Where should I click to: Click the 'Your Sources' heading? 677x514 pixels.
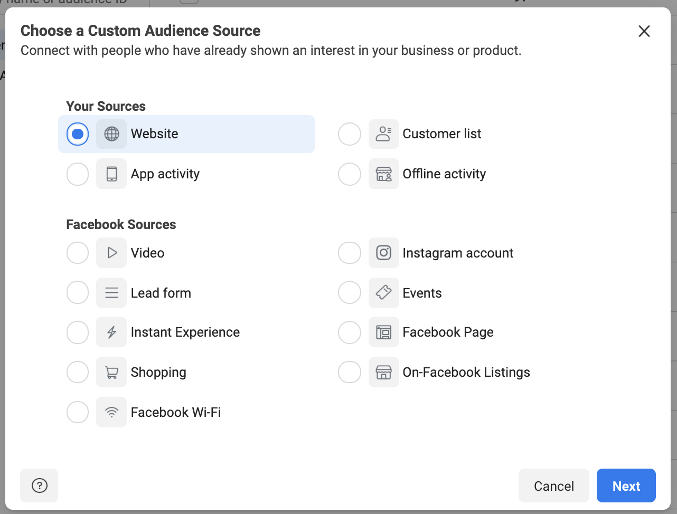106,106
